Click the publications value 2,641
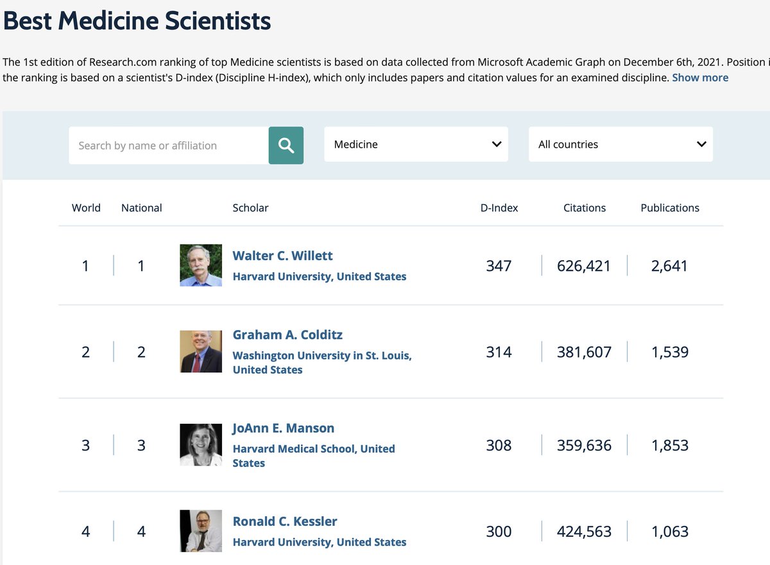 point(669,266)
